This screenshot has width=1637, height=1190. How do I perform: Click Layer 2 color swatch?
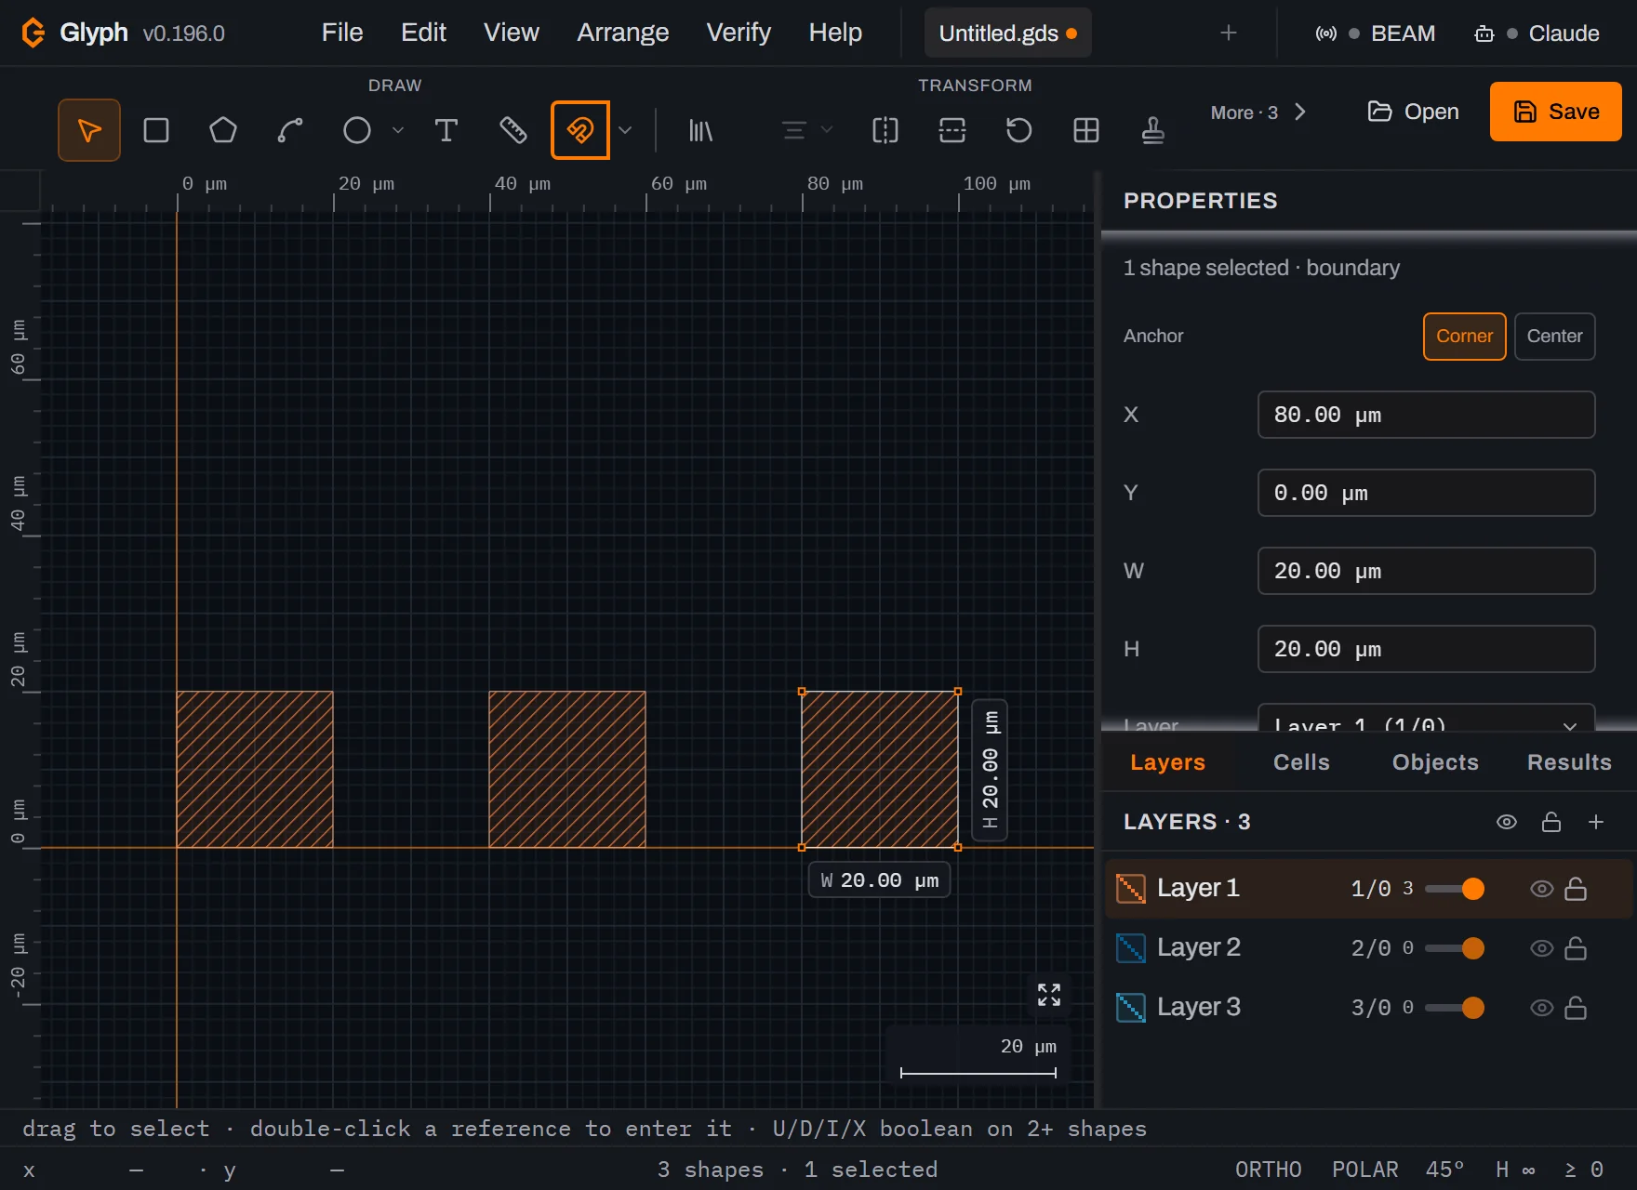[1131, 948]
